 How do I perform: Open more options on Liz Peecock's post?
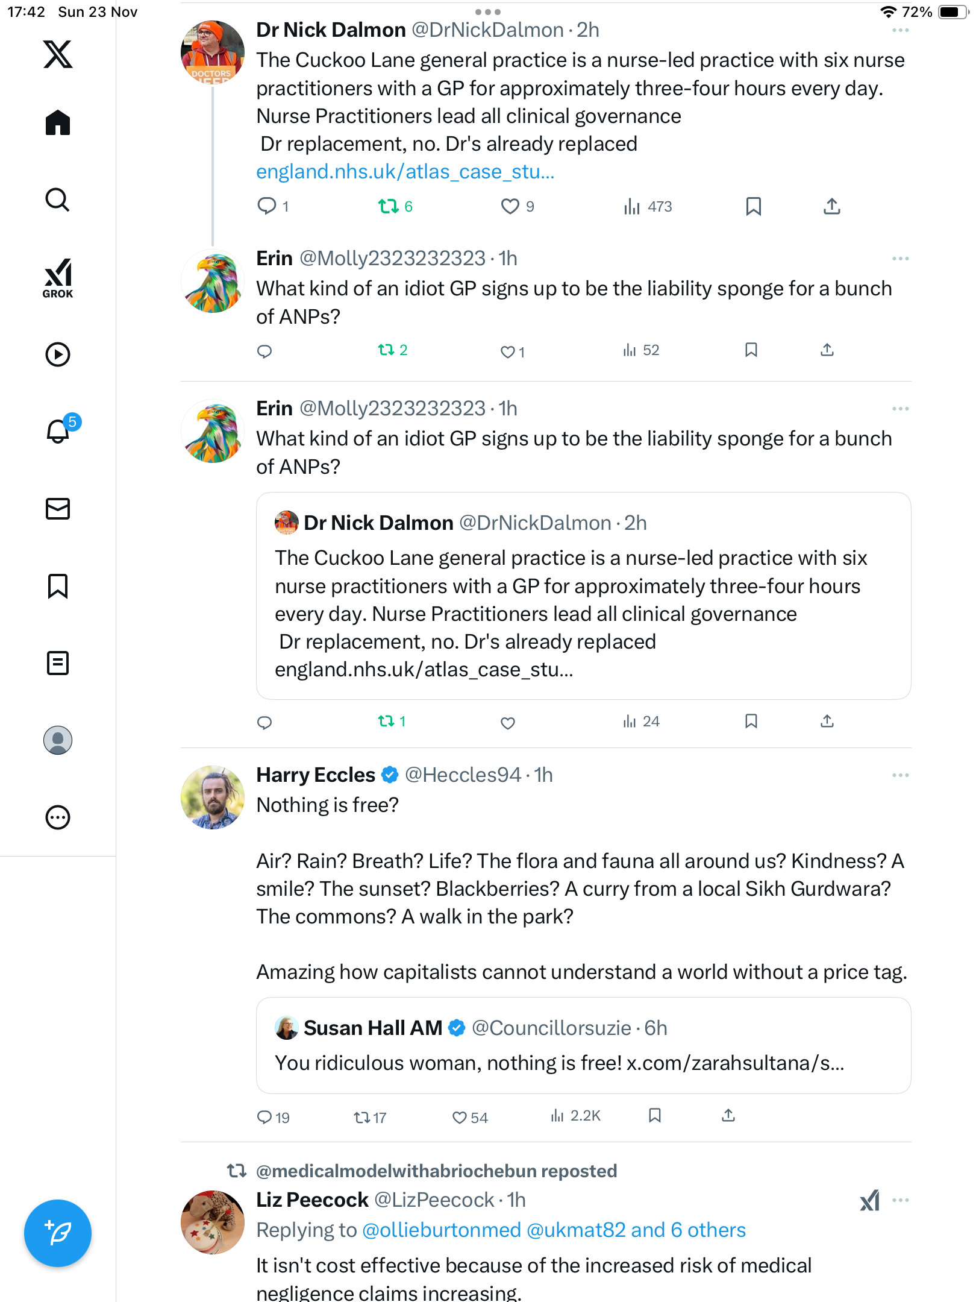coord(900,1200)
